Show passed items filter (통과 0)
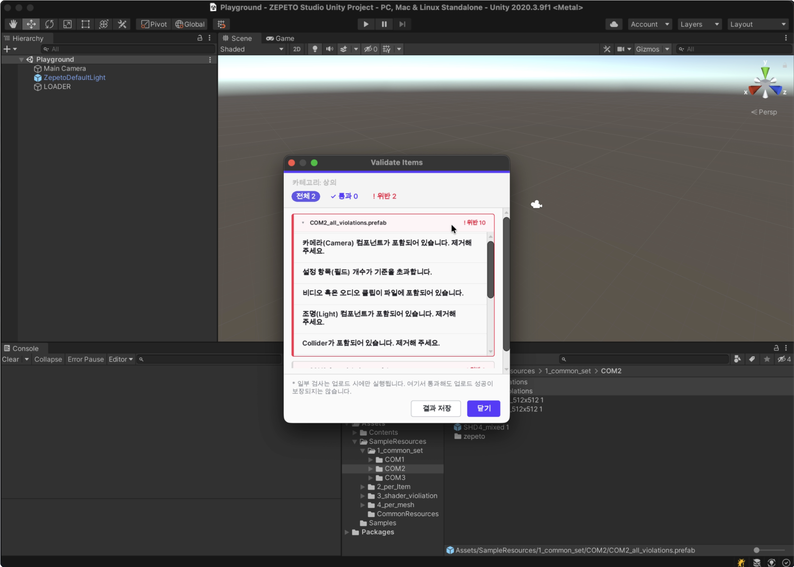Screen dimensions: 794x567 [344, 196]
